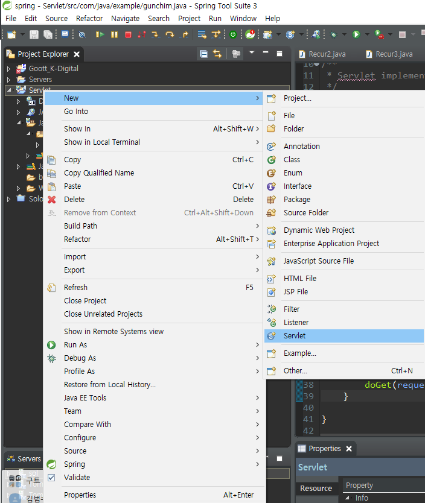Click the New toolbar icon
The width and height of the screenshot is (425, 503).
[11, 34]
